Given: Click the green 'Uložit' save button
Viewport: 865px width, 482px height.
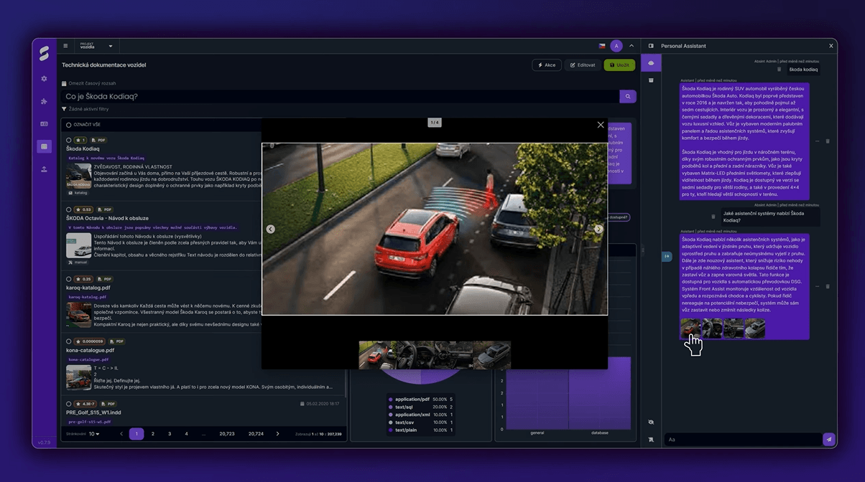Looking at the screenshot, I should pos(619,65).
